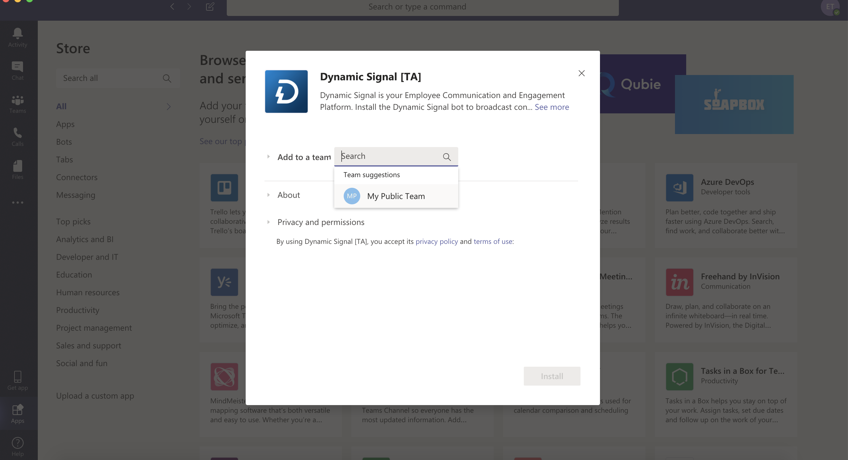Select My Public Team suggestion
This screenshot has width=848, height=460.
(396, 196)
